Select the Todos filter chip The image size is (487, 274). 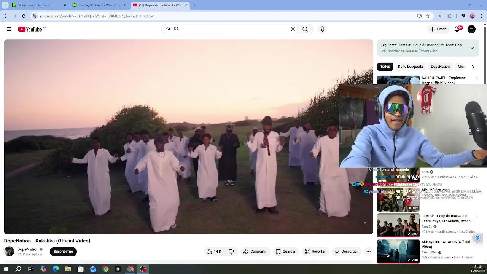click(x=385, y=67)
